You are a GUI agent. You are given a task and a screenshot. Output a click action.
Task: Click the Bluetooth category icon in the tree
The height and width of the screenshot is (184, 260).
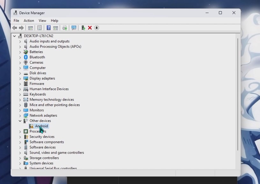pyautogui.click(x=26, y=57)
